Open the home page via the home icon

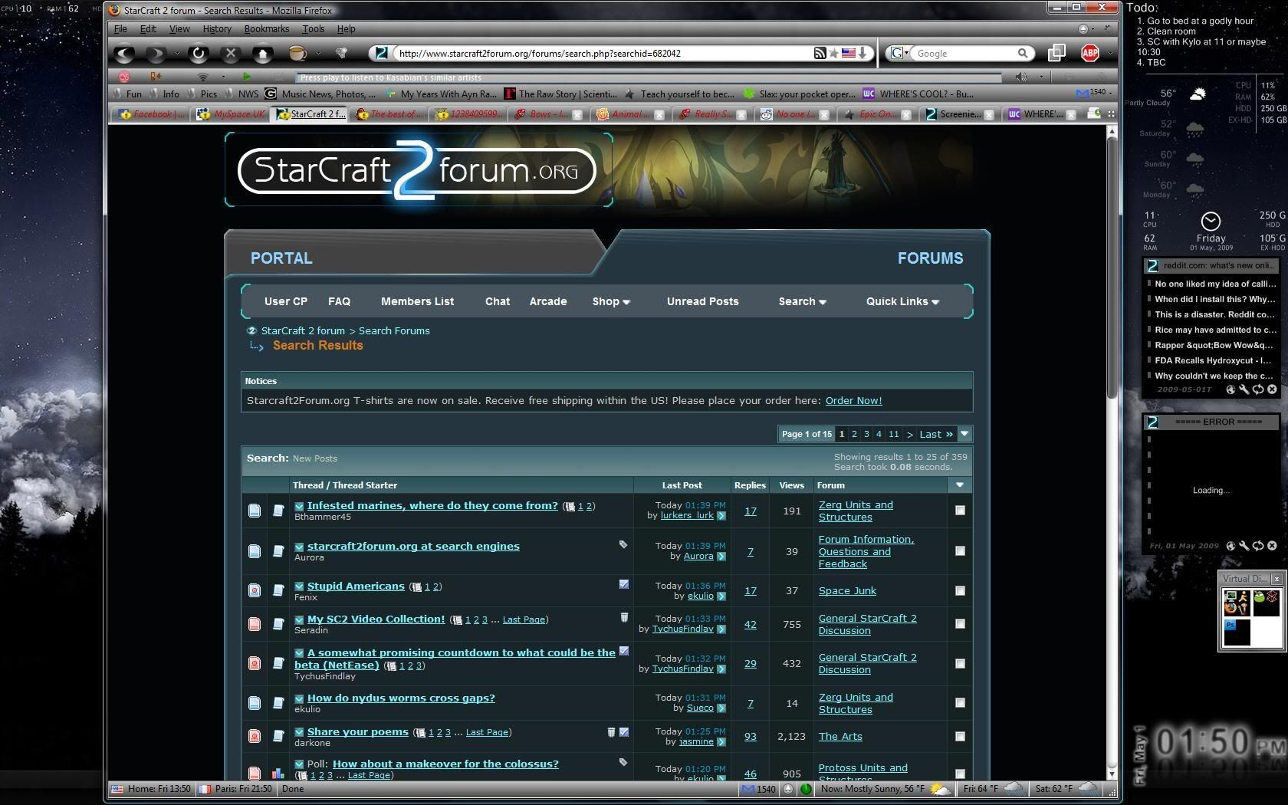(x=263, y=54)
